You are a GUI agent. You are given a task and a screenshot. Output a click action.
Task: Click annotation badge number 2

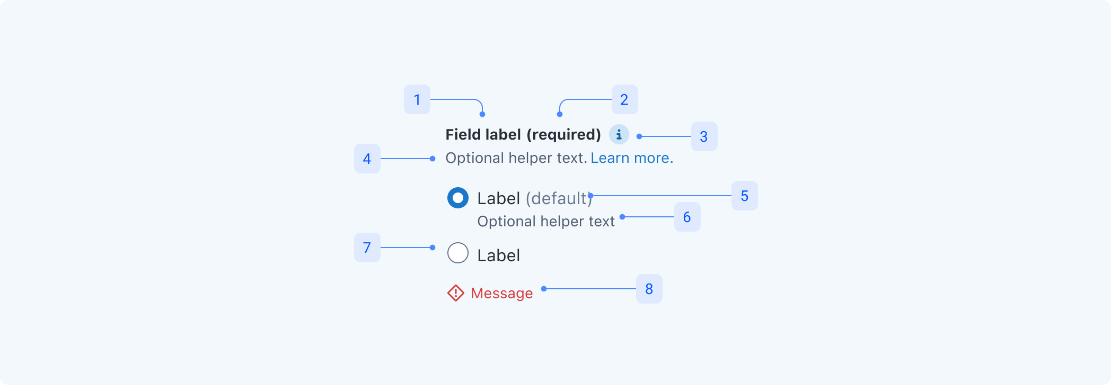(625, 99)
